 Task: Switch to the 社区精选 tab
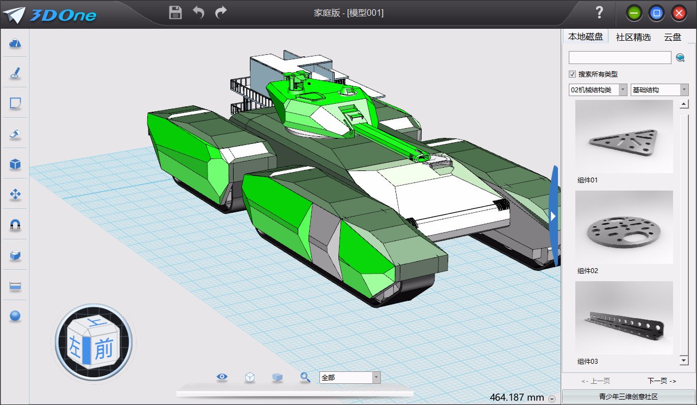[x=633, y=36]
